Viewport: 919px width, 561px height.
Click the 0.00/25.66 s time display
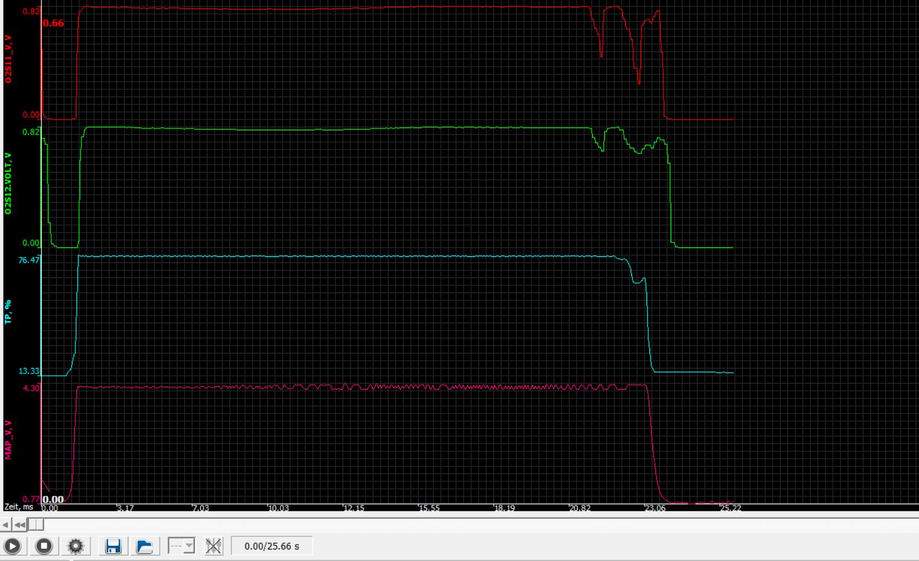point(271,546)
